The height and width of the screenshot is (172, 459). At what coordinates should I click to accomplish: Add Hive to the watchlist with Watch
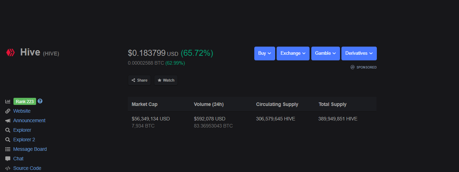(x=166, y=80)
